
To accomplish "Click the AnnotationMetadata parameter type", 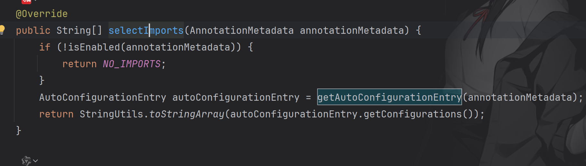I will tap(241, 31).
